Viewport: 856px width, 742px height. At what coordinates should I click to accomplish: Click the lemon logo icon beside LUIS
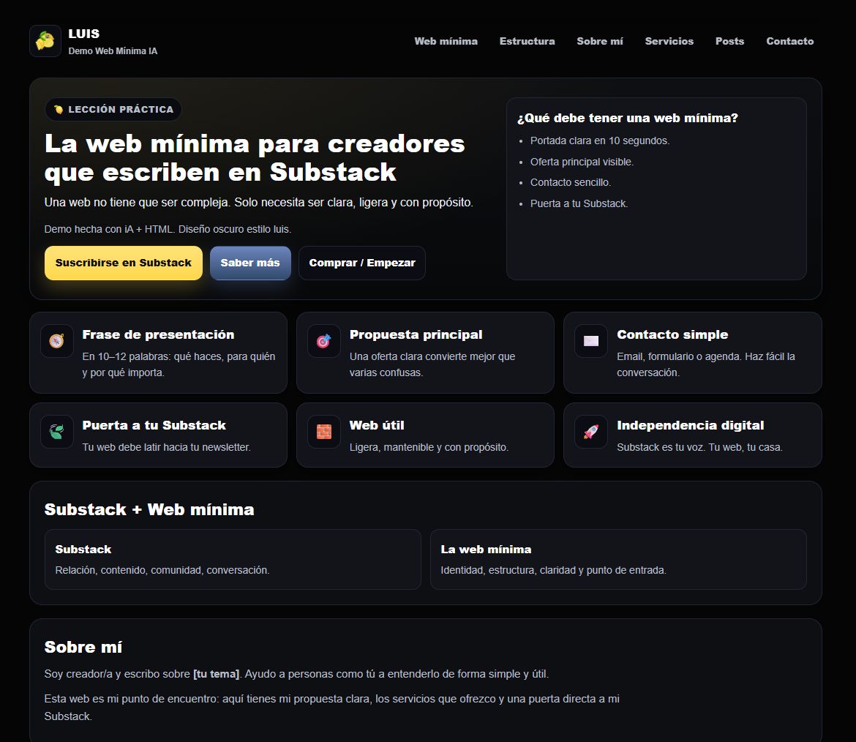(45, 41)
